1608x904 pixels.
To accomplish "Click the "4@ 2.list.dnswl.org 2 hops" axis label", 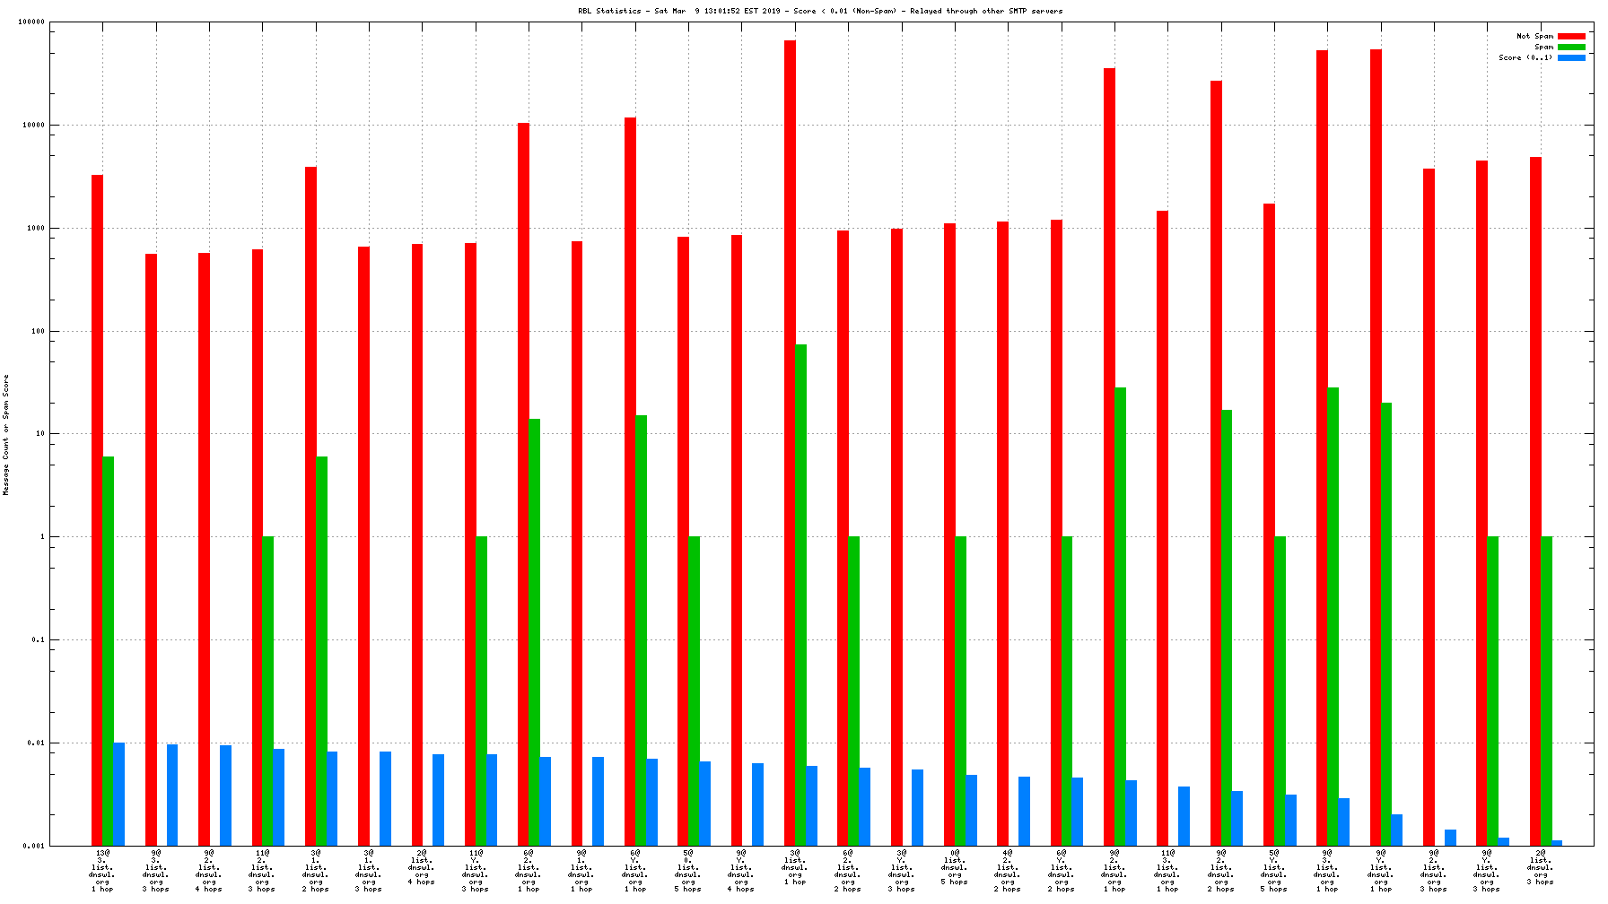I will pos(1008,870).
